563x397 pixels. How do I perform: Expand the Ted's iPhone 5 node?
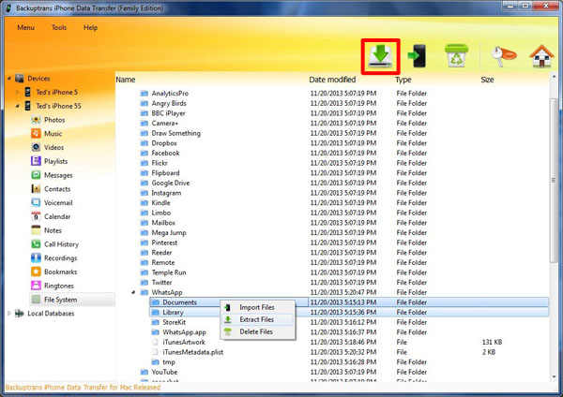point(17,92)
